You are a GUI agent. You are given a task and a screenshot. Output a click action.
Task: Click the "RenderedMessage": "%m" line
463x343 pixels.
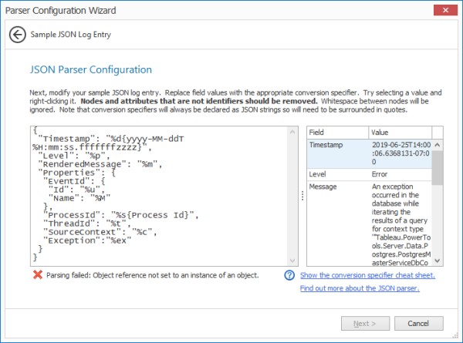pyautogui.click(x=100, y=164)
